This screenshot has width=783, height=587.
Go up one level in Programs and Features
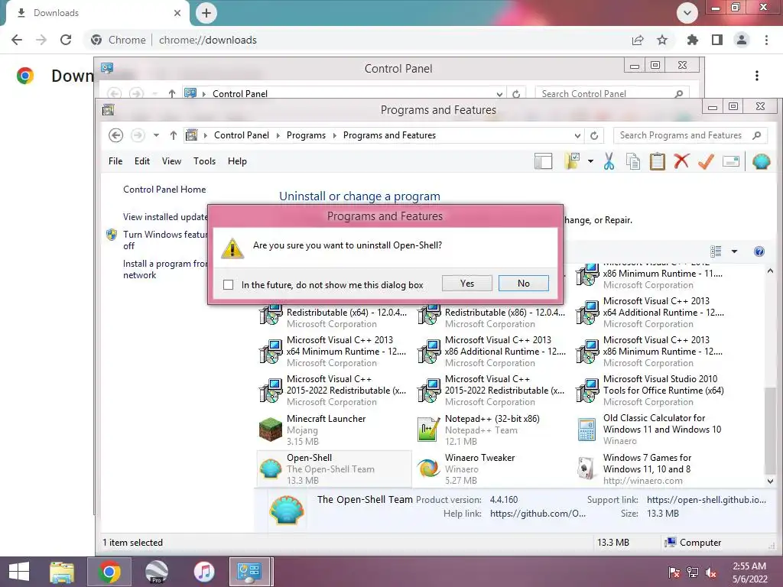click(x=174, y=135)
